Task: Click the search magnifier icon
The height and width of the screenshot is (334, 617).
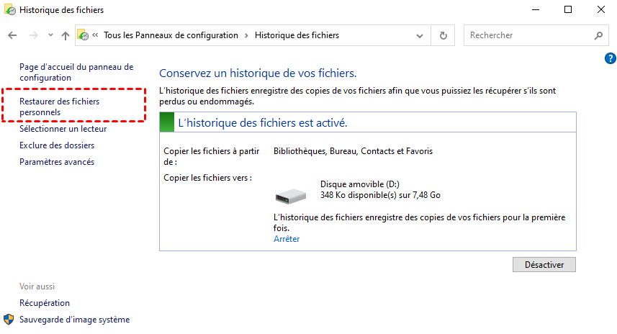Action: point(598,35)
